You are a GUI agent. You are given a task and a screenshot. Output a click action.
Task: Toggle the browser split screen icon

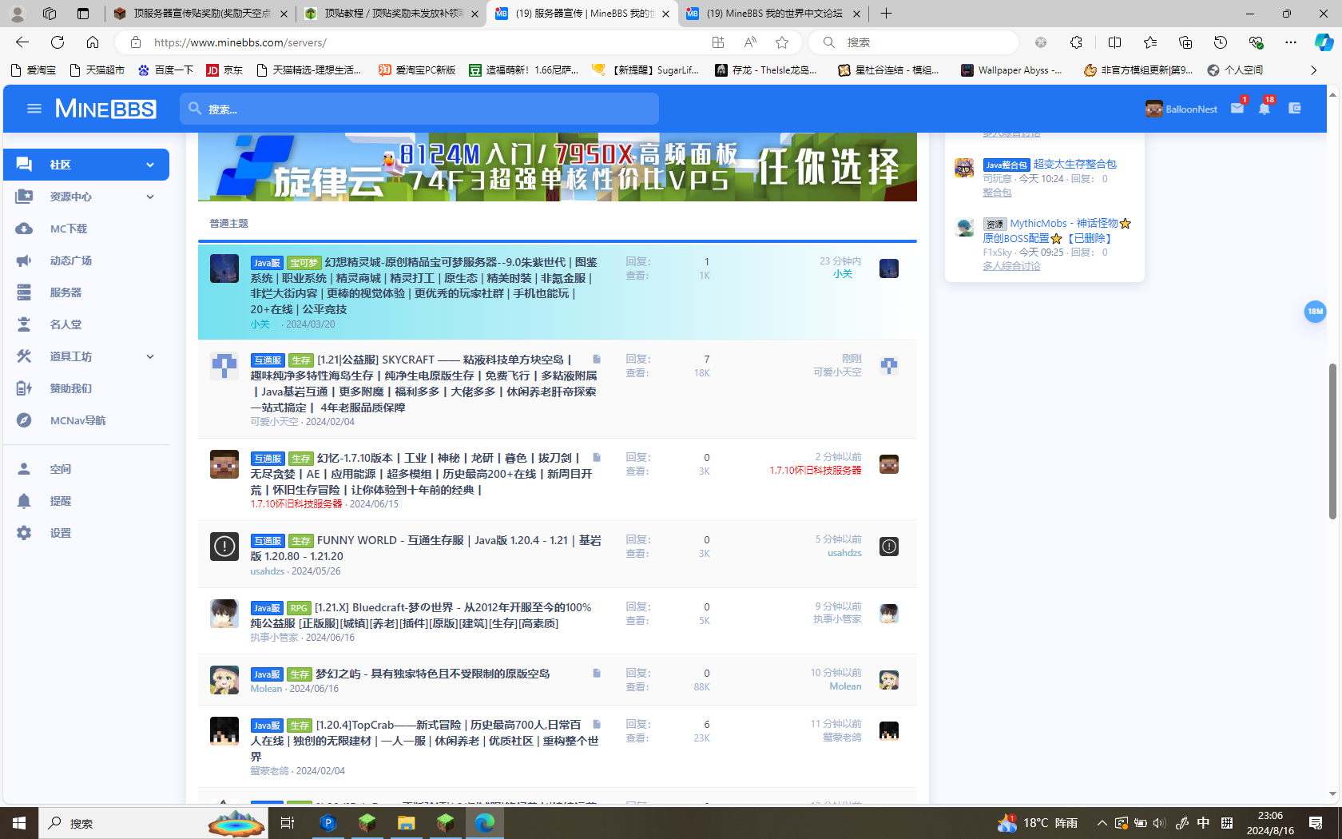[1114, 42]
